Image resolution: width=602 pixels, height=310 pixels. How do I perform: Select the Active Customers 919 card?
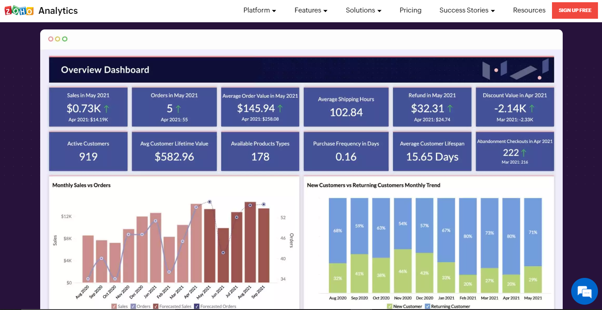click(x=88, y=151)
